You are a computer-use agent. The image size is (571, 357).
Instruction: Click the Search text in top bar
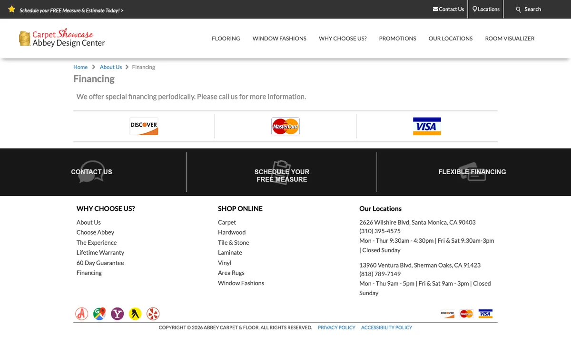[x=532, y=9]
